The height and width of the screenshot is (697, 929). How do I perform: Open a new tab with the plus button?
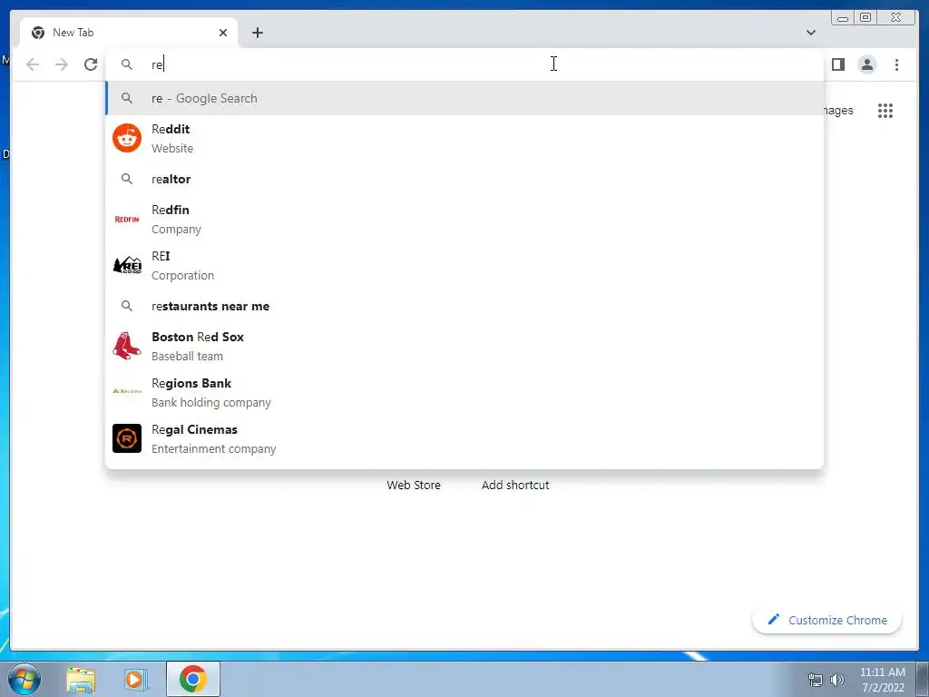pos(257,33)
